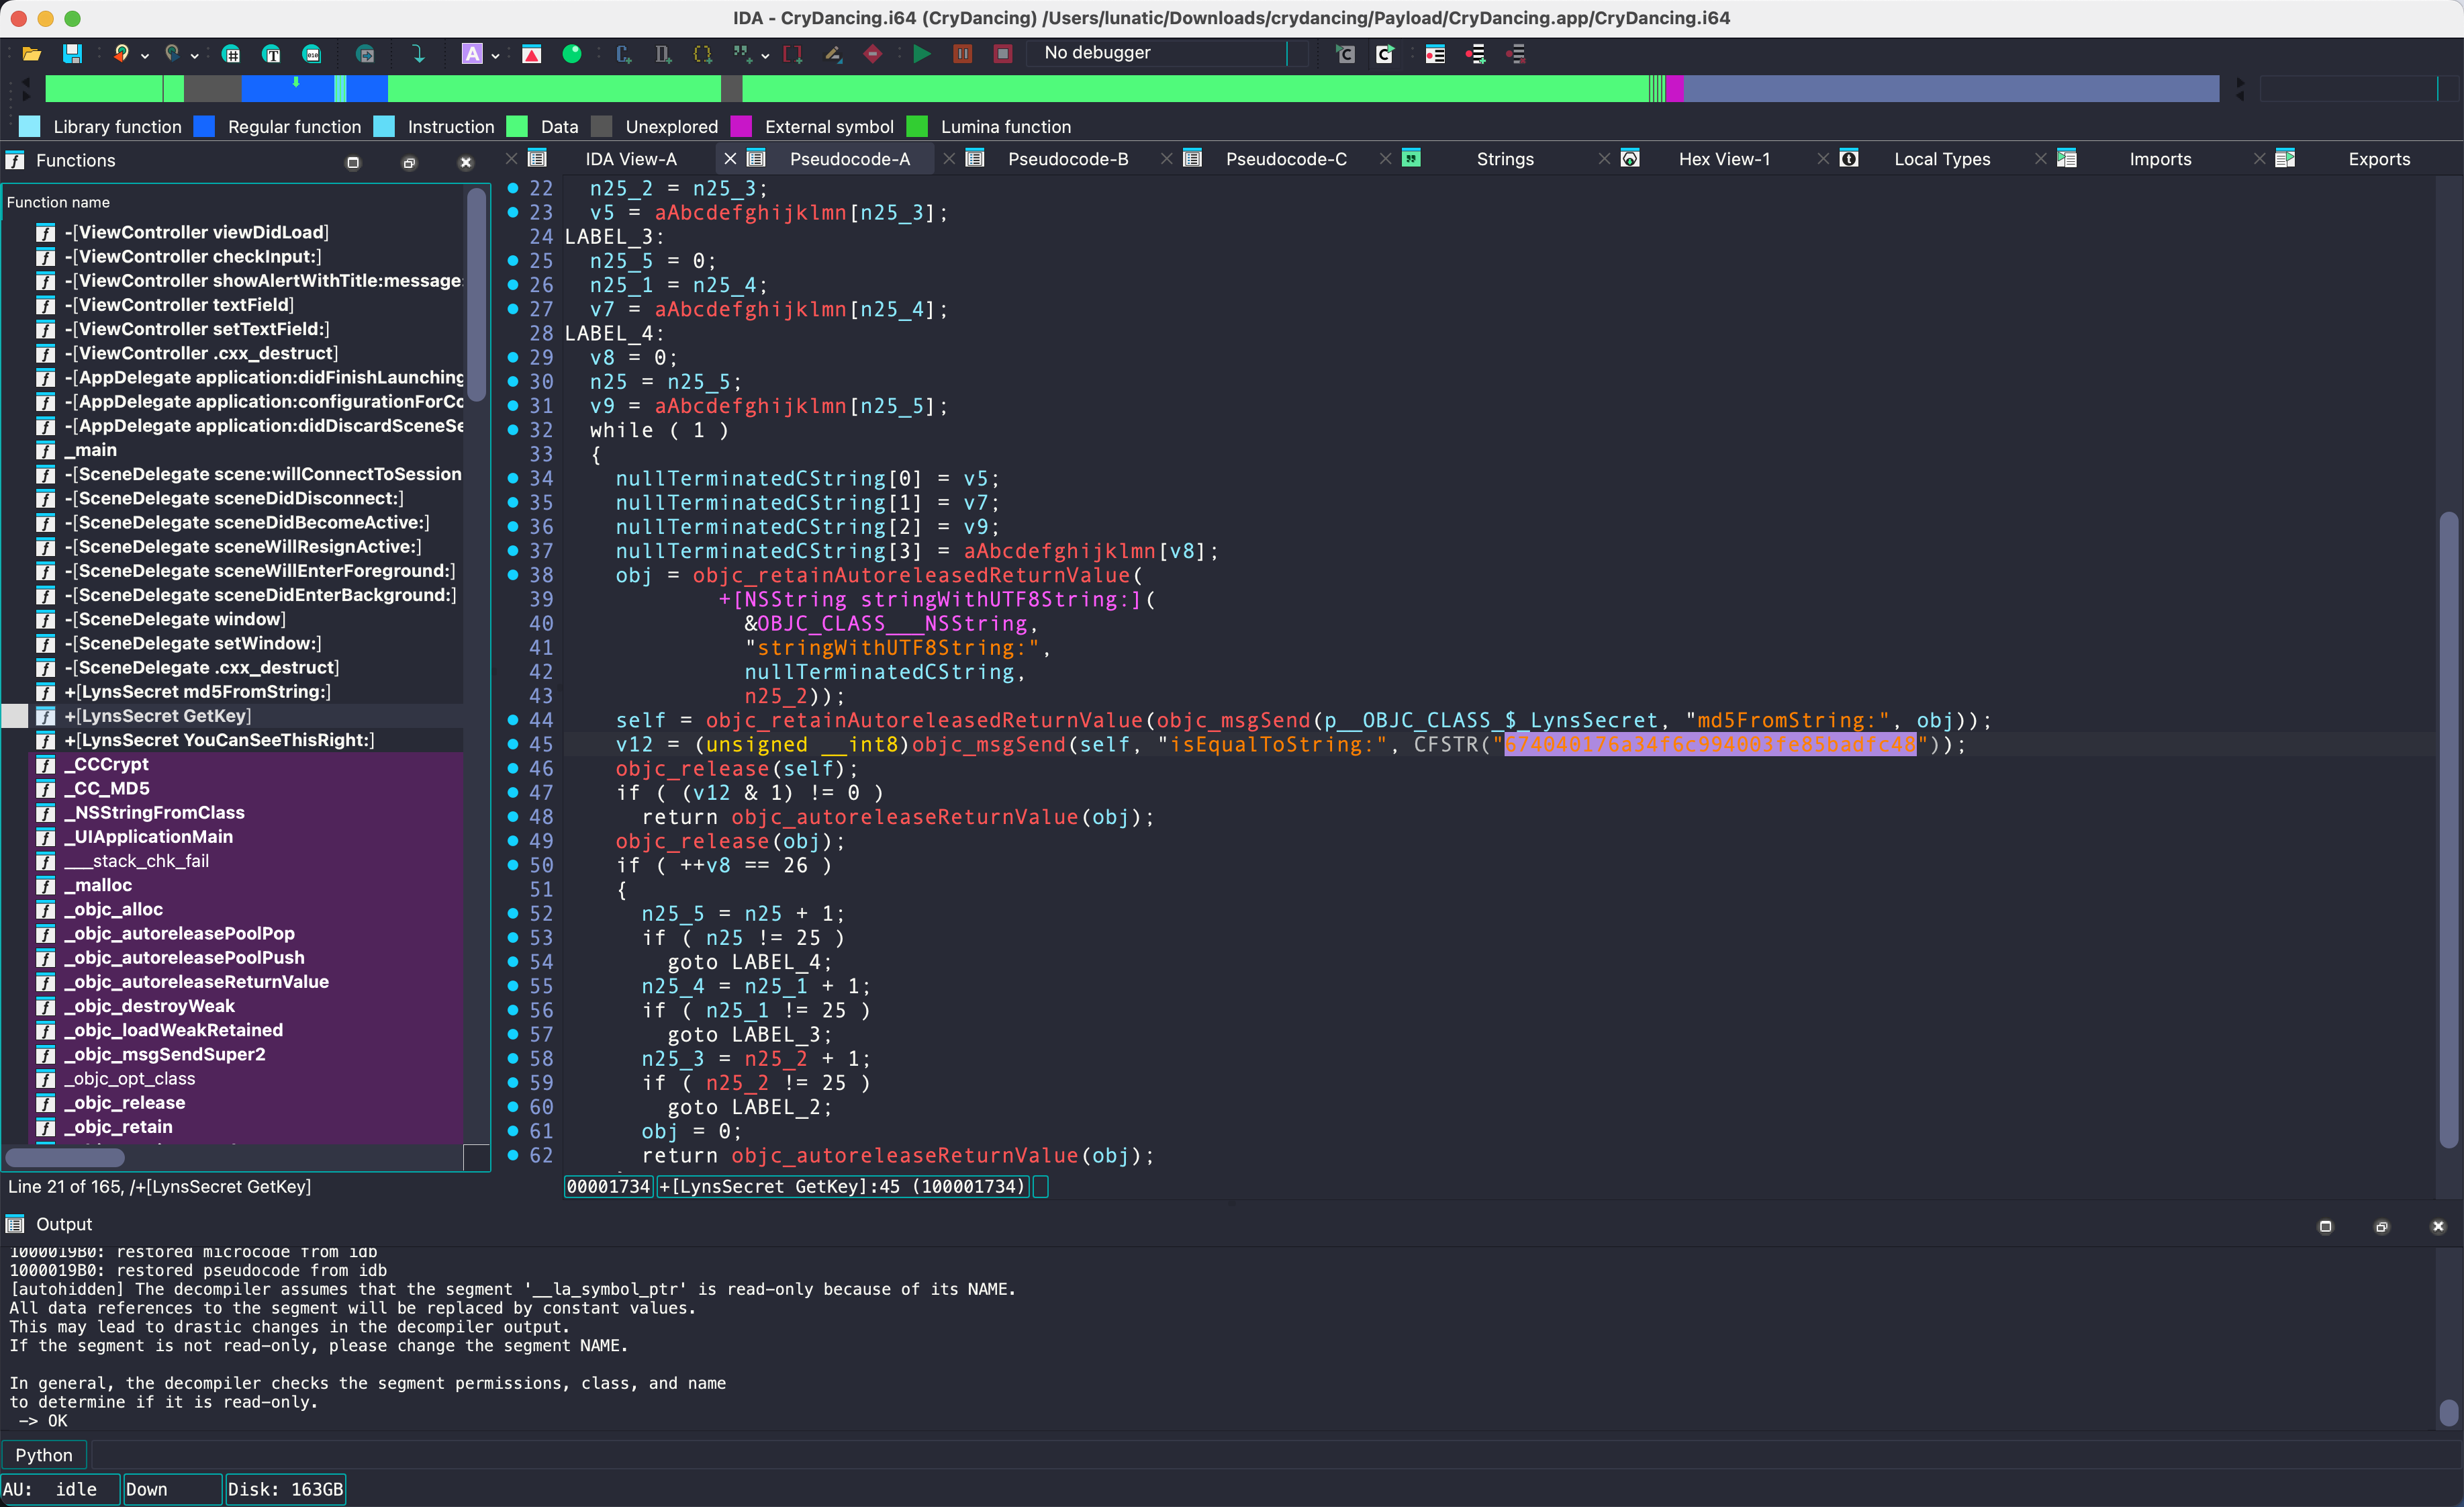Click the green start process play icon
Viewport: 2464px width, 1507px height.
pos(922,54)
